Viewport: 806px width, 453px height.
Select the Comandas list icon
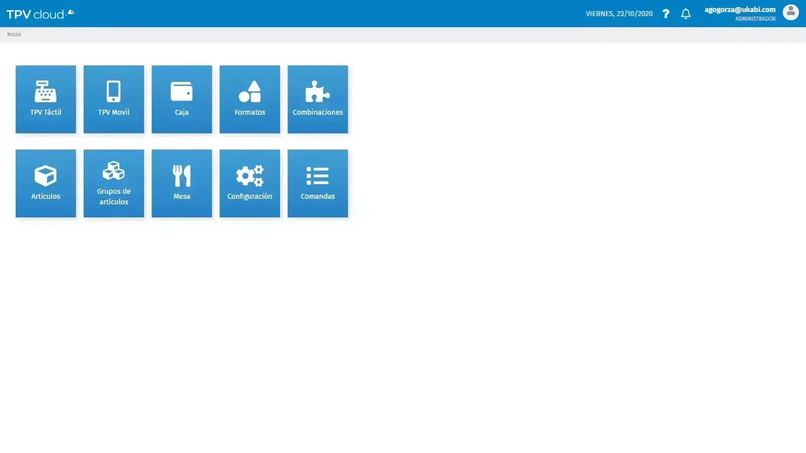point(317,175)
